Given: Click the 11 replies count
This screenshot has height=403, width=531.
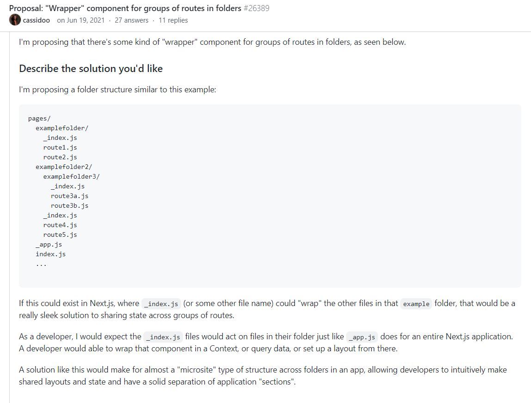Looking at the screenshot, I should (173, 20).
